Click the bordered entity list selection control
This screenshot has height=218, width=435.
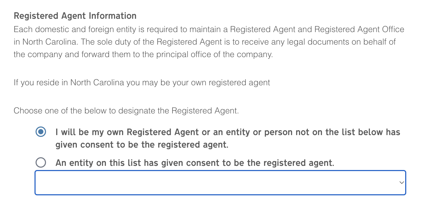click(x=220, y=183)
